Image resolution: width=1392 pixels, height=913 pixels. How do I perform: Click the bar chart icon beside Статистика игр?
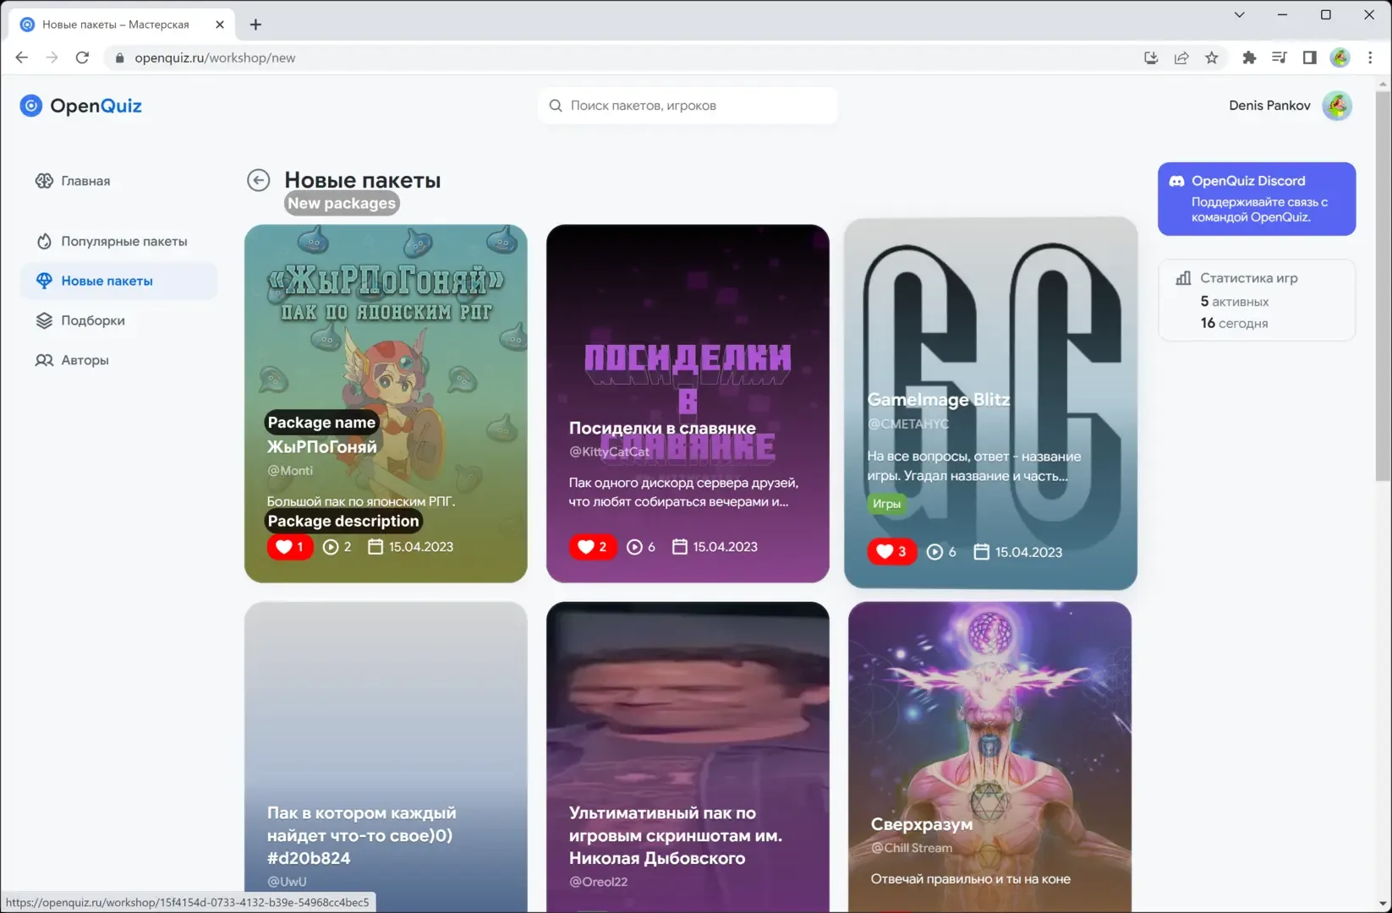1183,278
